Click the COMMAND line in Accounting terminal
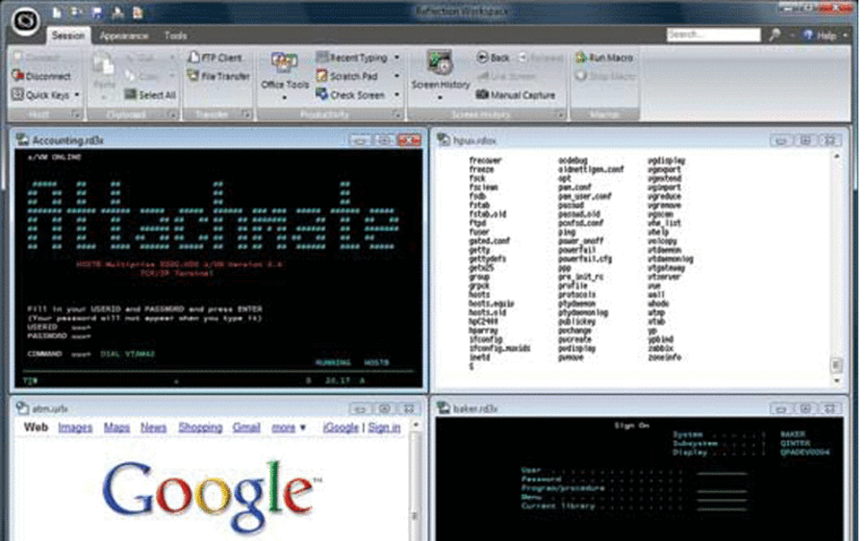The image size is (866, 541). [91, 354]
